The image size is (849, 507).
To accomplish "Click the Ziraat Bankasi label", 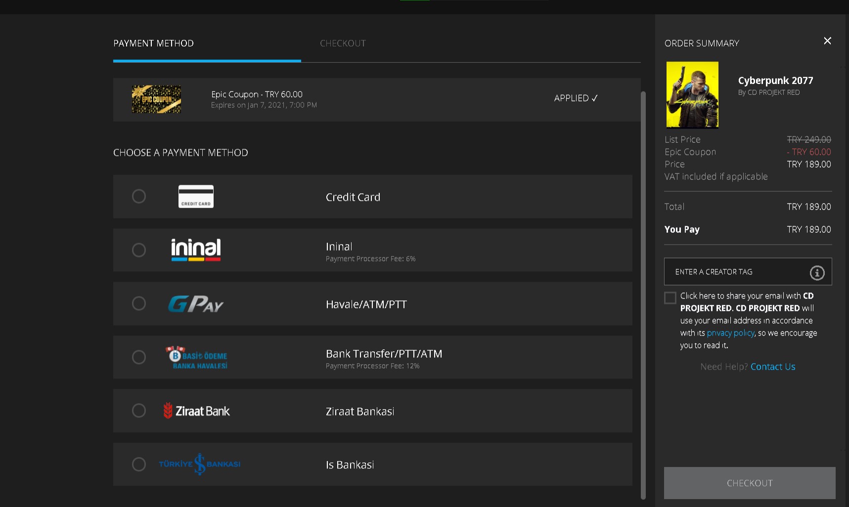I will pos(360,412).
